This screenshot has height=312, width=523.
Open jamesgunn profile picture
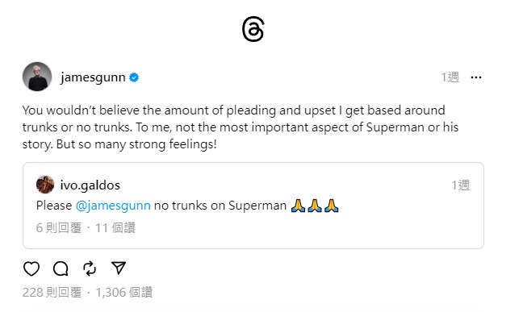37,77
